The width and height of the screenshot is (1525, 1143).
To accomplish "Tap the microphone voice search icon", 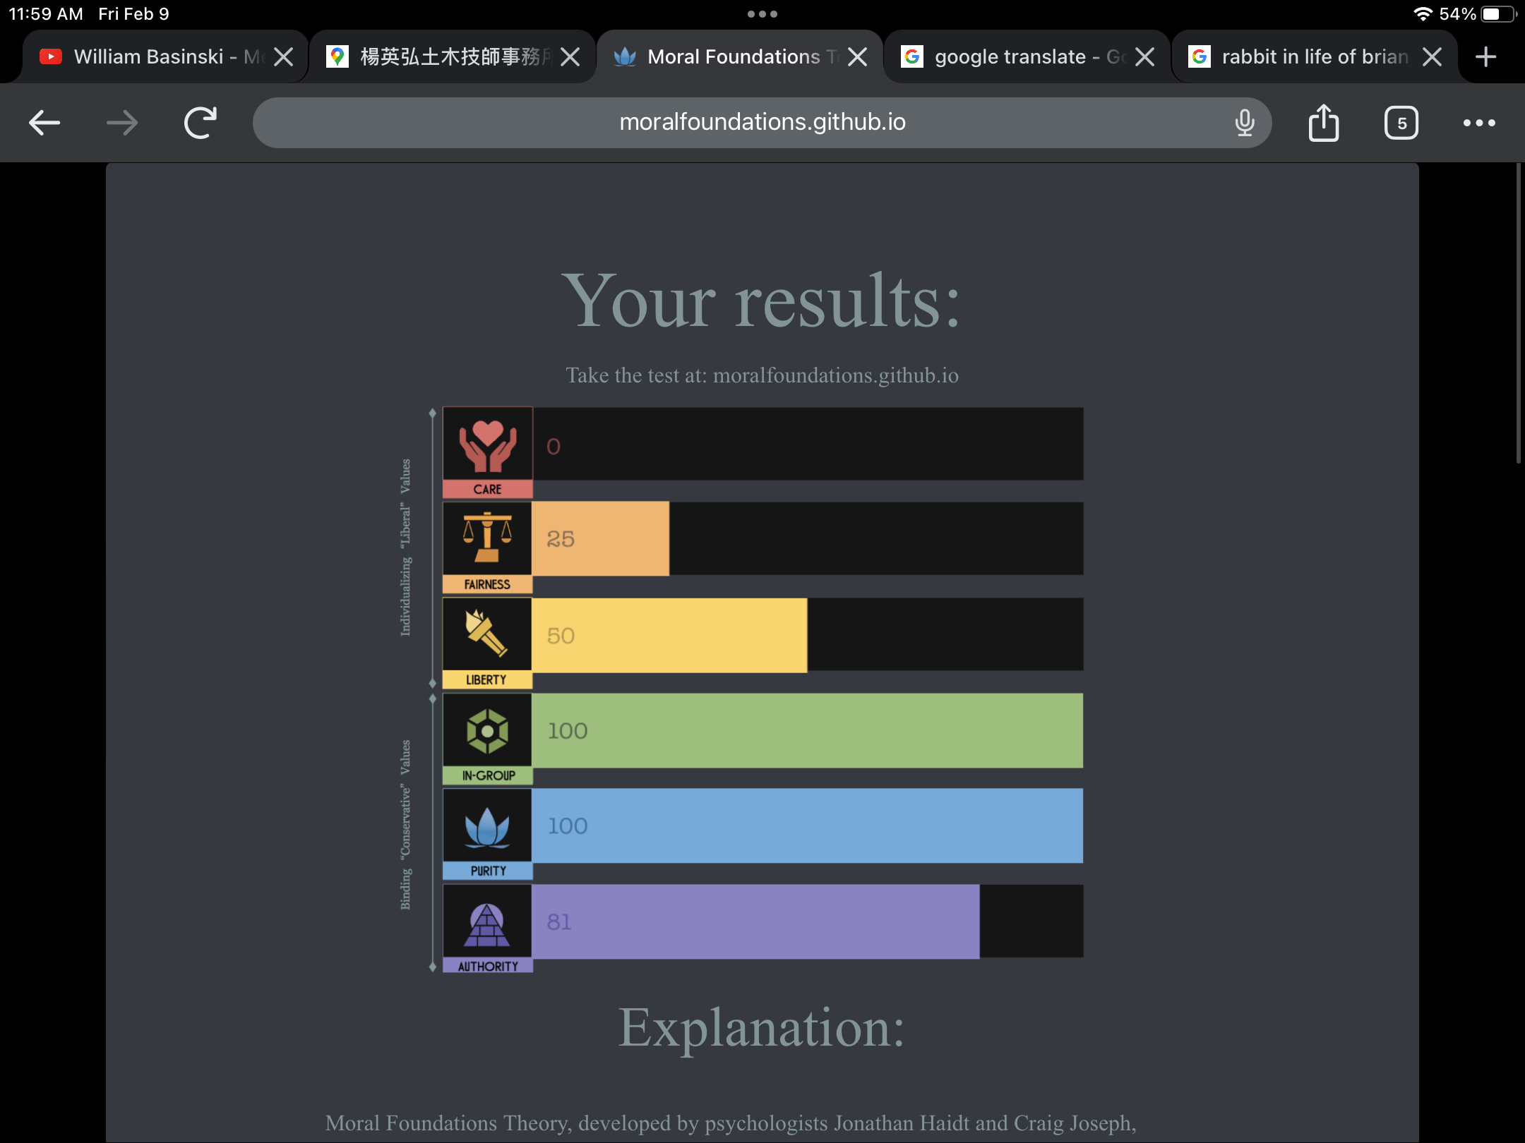I will coord(1245,123).
